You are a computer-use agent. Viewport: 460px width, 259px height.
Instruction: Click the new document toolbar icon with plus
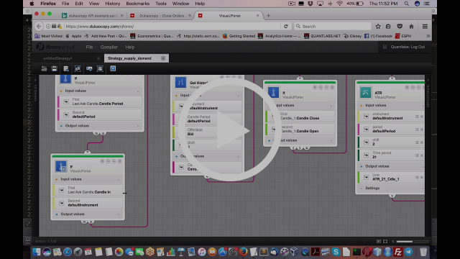click(x=66, y=69)
